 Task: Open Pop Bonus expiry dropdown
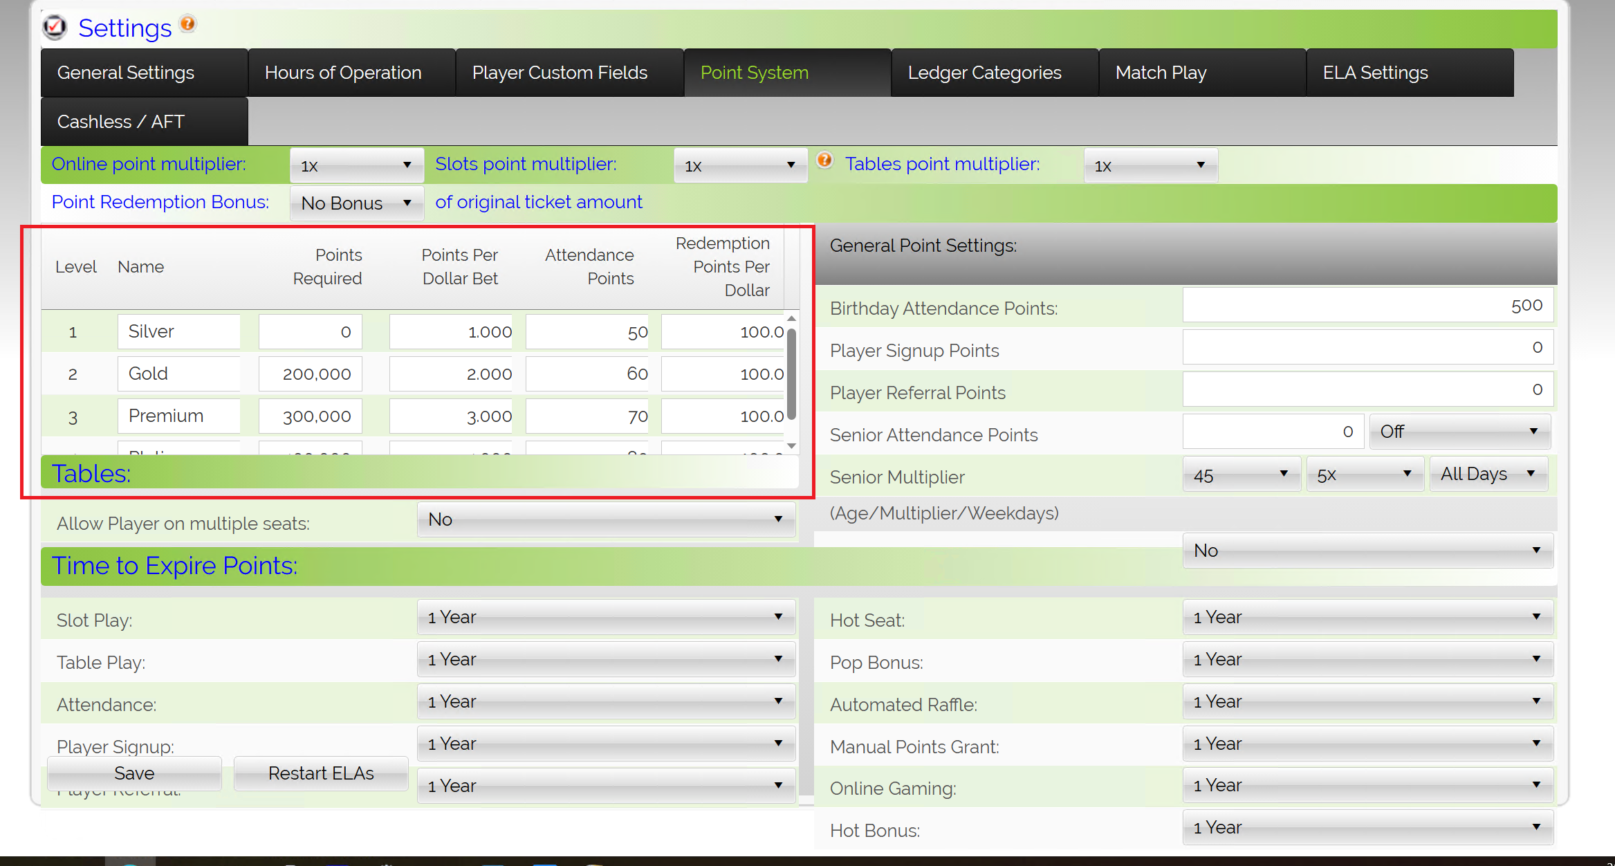point(1368,659)
